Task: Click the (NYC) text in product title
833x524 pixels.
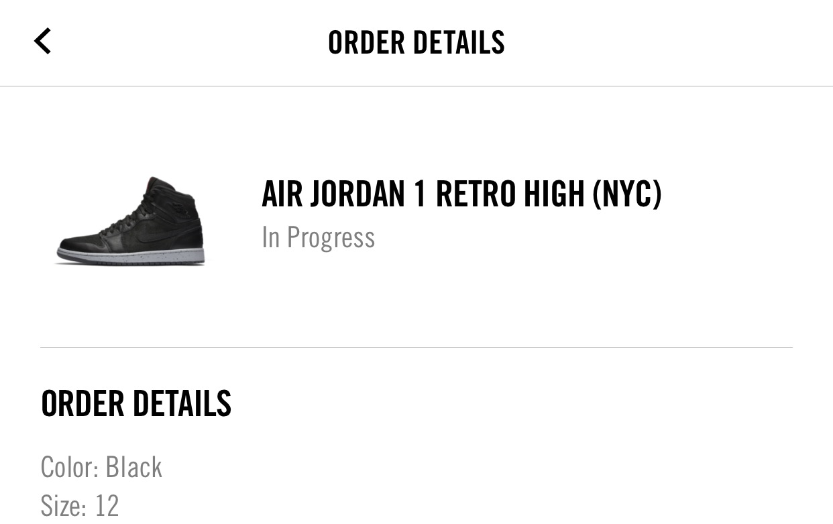Action: click(x=627, y=194)
